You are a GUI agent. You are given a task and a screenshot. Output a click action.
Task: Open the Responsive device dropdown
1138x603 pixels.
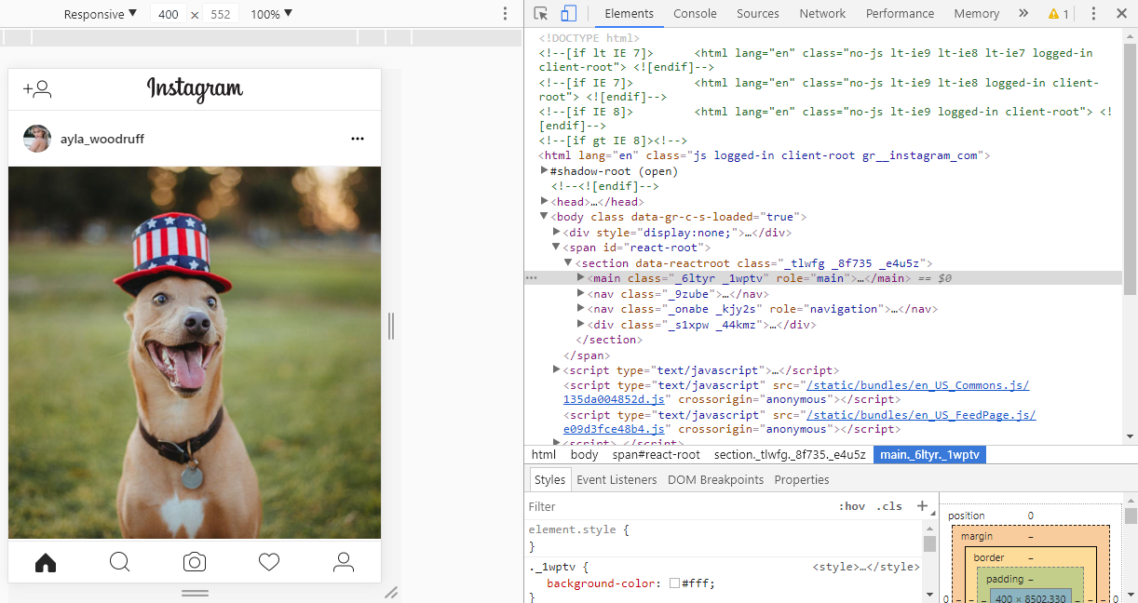[101, 14]
